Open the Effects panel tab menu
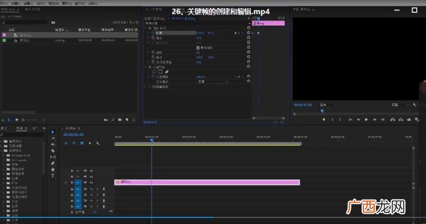426x224 pixels. (x=26, y=128)
